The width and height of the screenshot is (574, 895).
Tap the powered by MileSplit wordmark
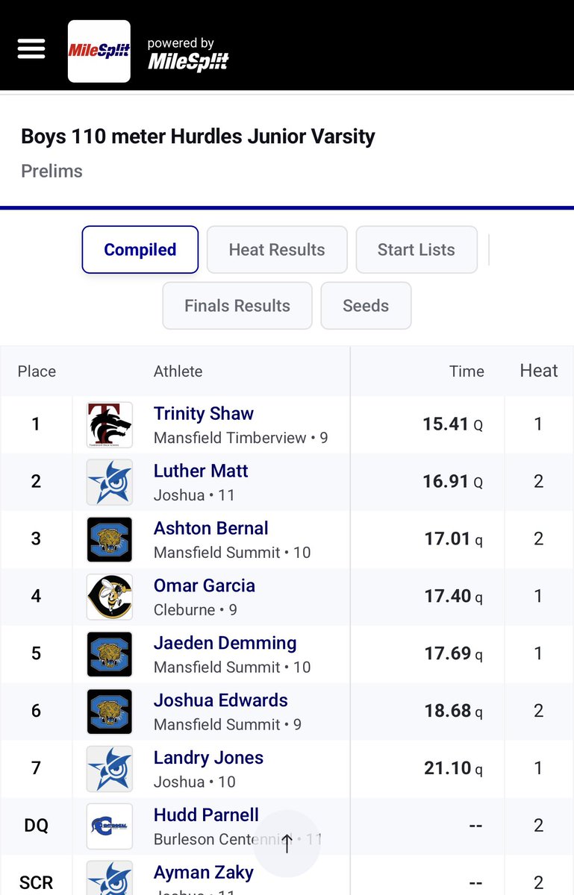coord(188,54)
